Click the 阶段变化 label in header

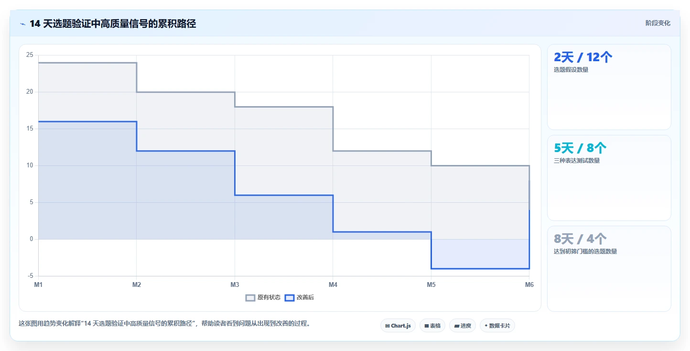[658, 23]
